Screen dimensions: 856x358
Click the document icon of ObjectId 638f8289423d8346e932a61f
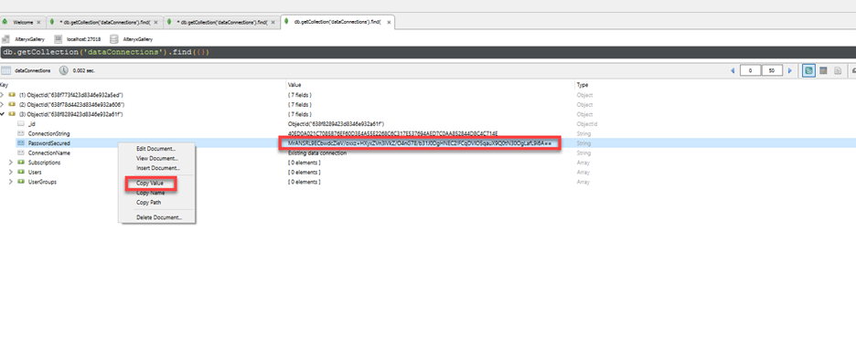pyautogui.click(x=12, y=114)
